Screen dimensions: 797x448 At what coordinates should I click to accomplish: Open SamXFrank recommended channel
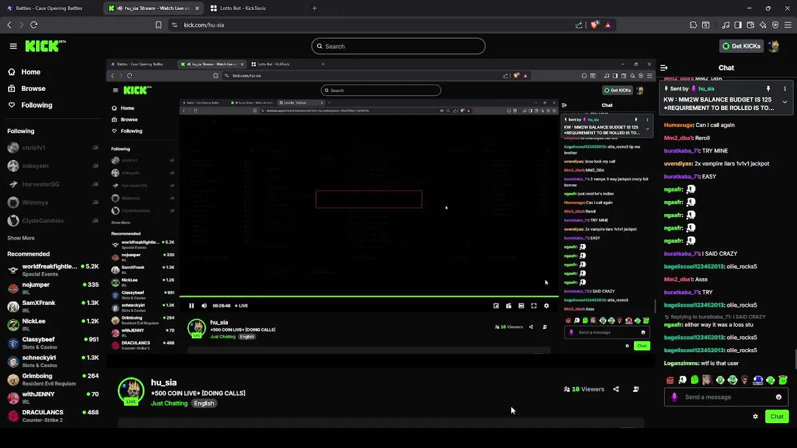[53, 306]
